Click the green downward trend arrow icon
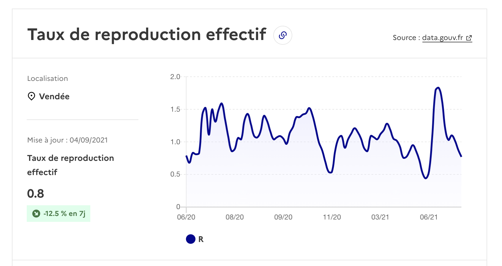Viewport: 502px width, 266px height. pyautogui.click(x=36, y=214)
